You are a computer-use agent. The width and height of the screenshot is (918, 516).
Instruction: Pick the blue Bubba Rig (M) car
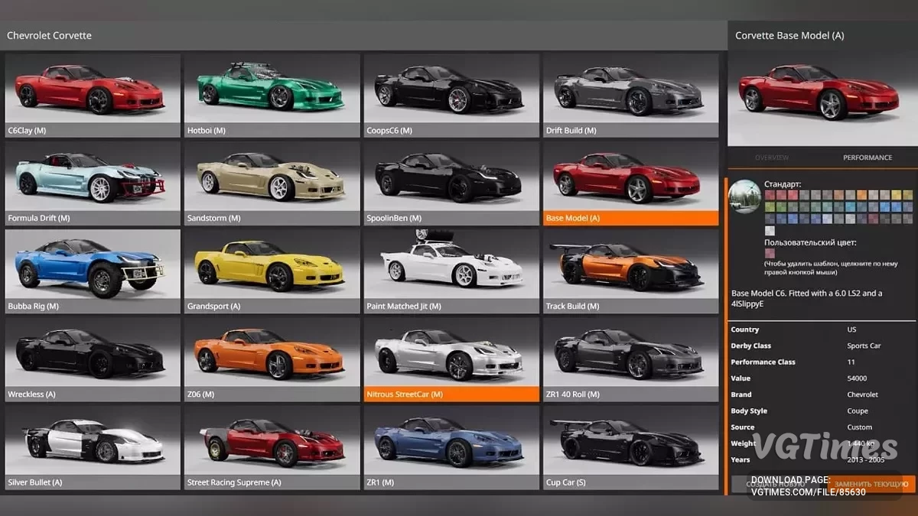point(93,271)
